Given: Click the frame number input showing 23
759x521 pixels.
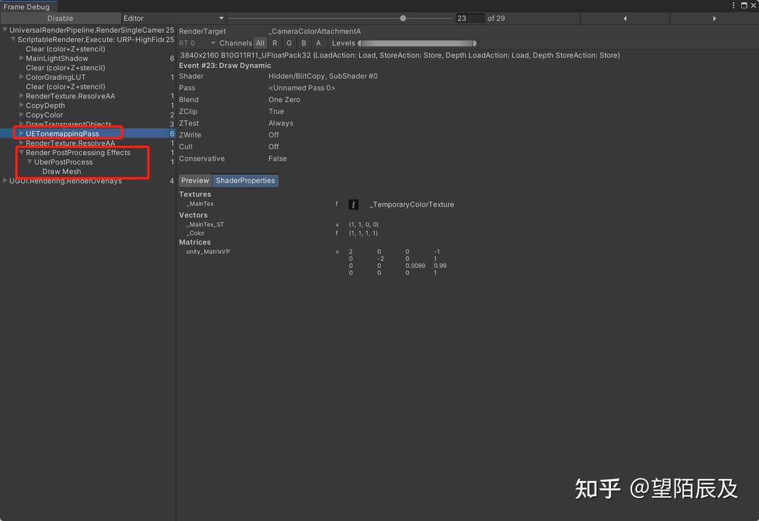Looking at the screenshot, I should click(470, 18).
